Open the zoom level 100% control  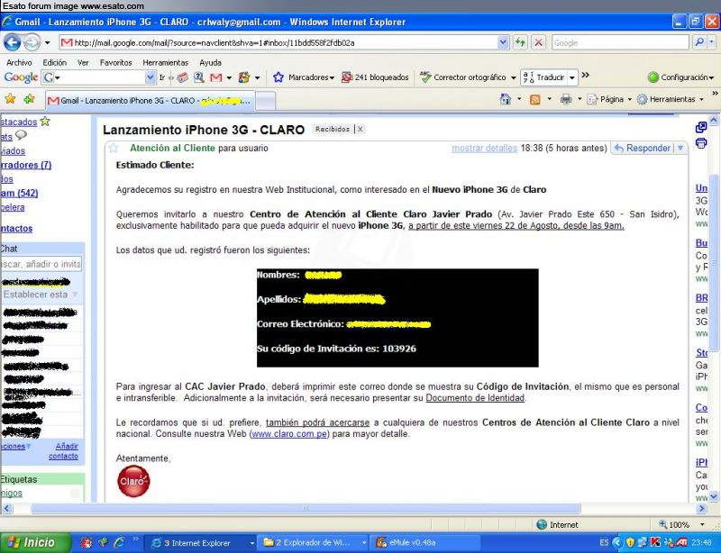click(x=682, y=524)
